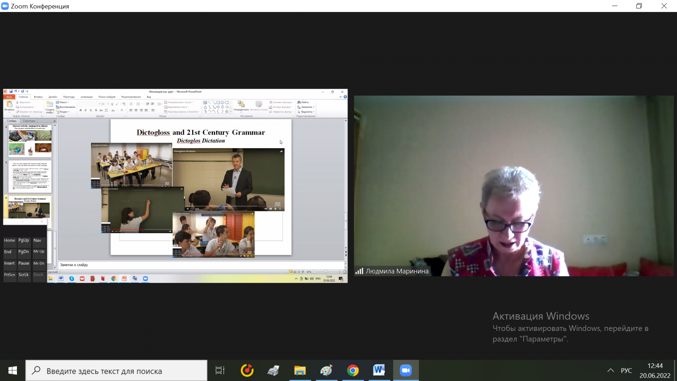This screenshot has width=677, height=381.
Task: Switch to the Slide Show (Показ слайдов) tab
Action: click(107, 97)
